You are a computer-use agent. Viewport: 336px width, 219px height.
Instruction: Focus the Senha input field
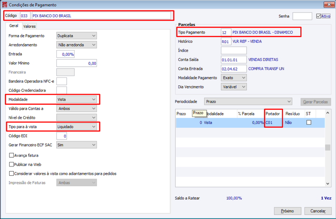click(302, 16)
